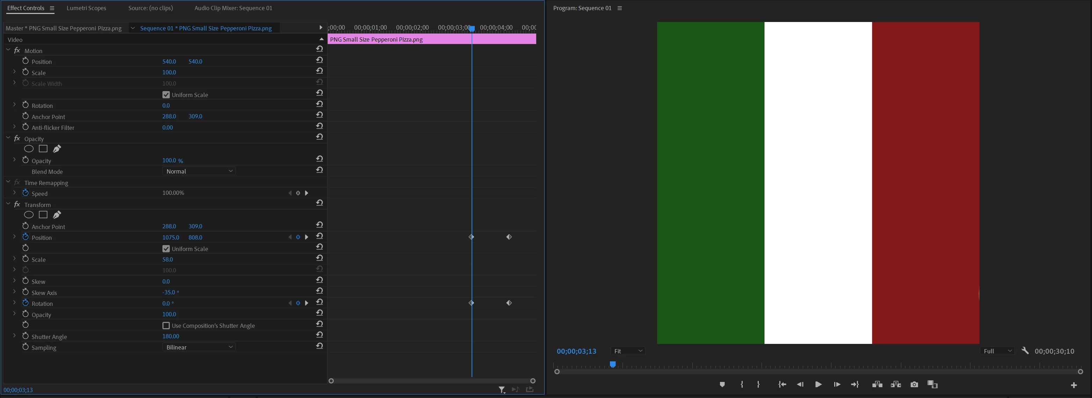Click the Lift button icon
The image size is (1092, 398).
point(877,384)
